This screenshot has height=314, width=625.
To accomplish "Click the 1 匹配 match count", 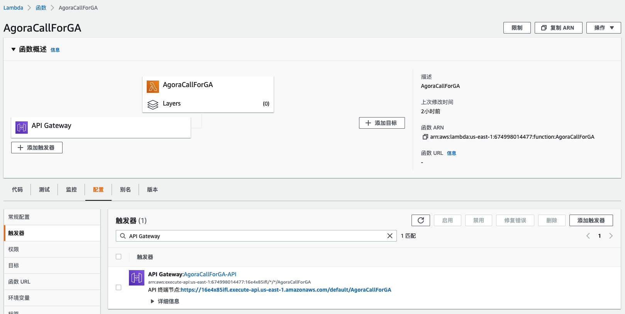I will pos(408,236).
